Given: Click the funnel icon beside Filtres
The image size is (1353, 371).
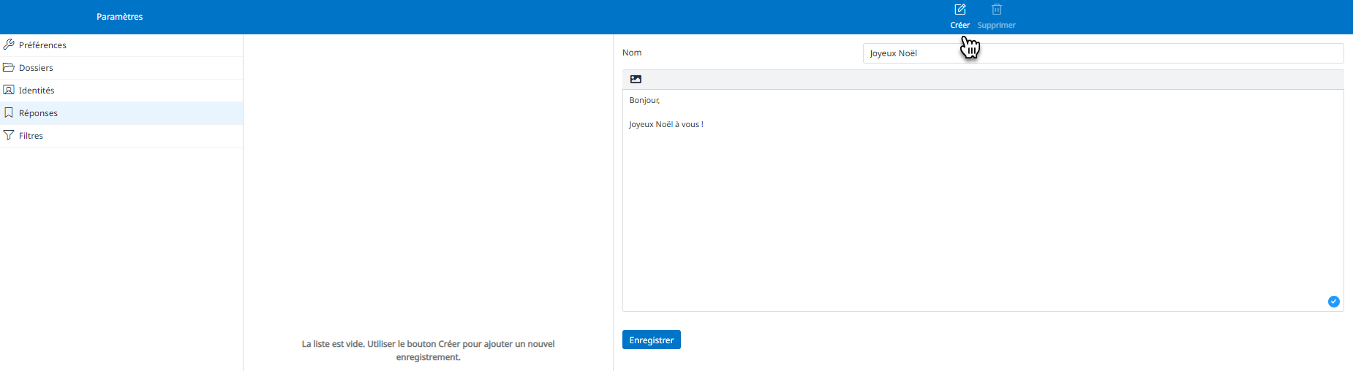Looking at the screenshot, I should [x=9, y=135].
